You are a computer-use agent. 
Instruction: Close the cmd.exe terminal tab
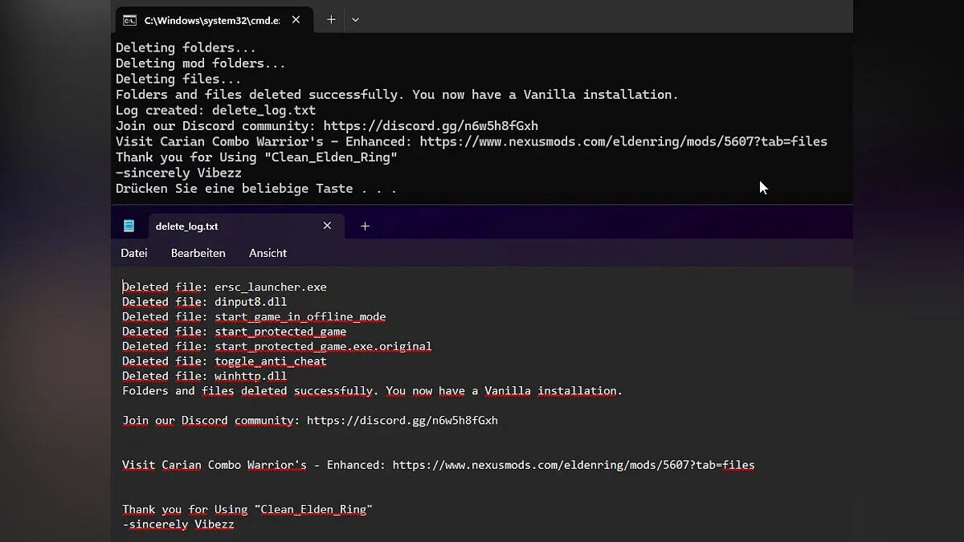point(296,20)
